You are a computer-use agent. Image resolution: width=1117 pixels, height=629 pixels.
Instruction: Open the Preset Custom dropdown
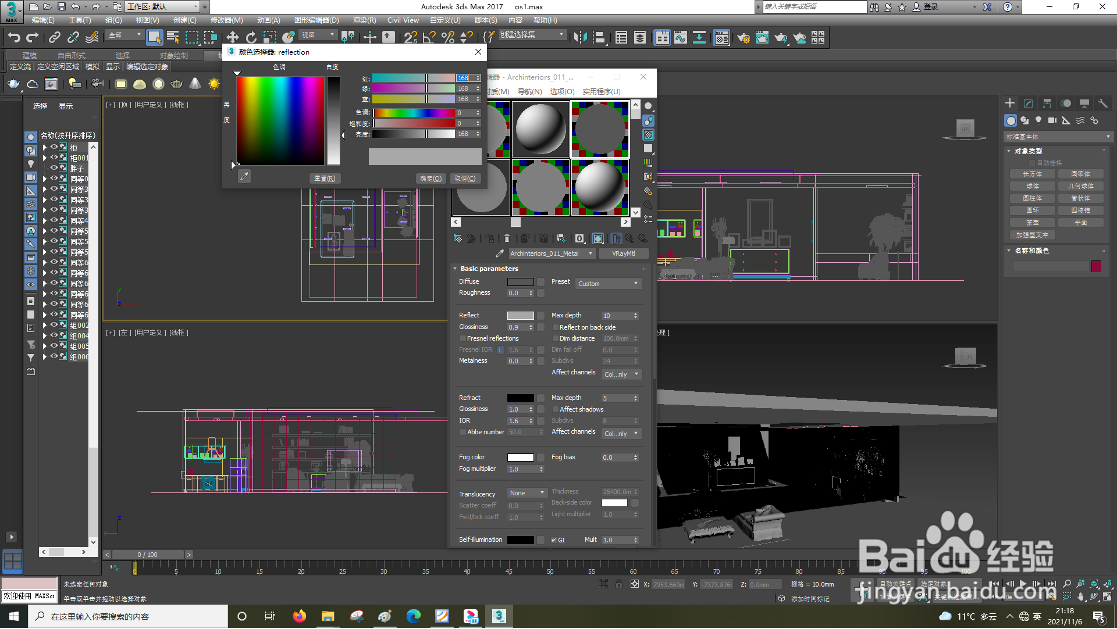pyautogui.click(x=608, y=284)
